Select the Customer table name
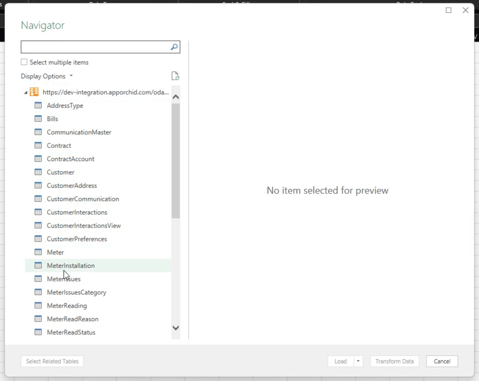The image size is (479, 381). (61, 172)
